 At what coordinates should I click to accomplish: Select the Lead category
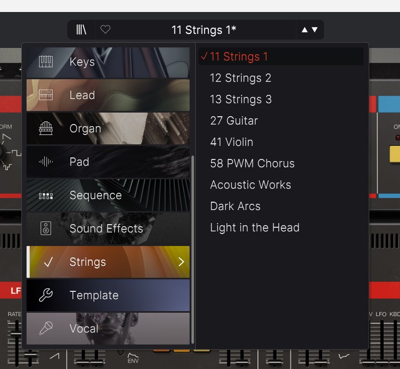pyautogui.click(x=82, y=95)
